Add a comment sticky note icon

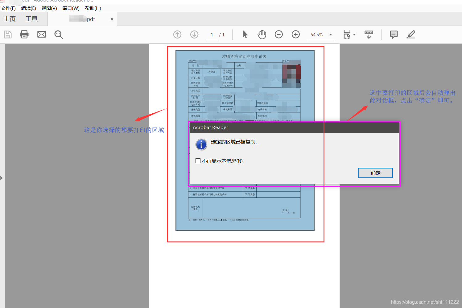(394, 34)
